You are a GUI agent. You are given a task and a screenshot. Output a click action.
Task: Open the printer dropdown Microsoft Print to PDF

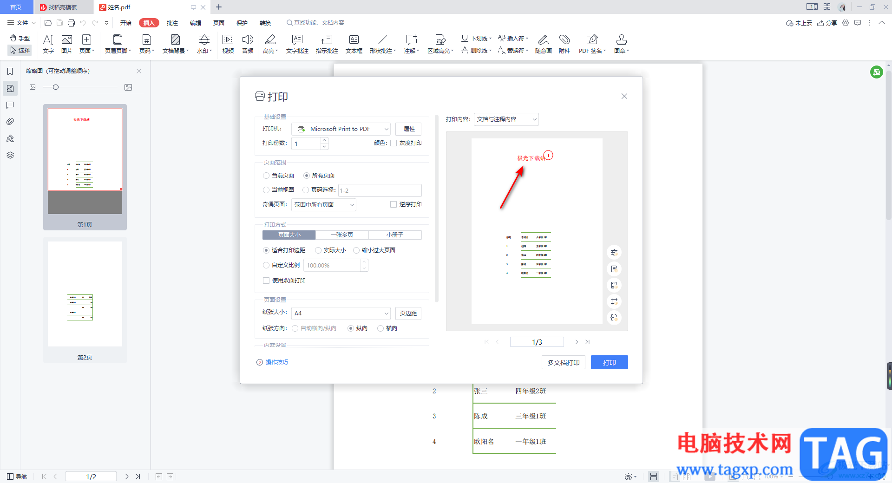341,129
